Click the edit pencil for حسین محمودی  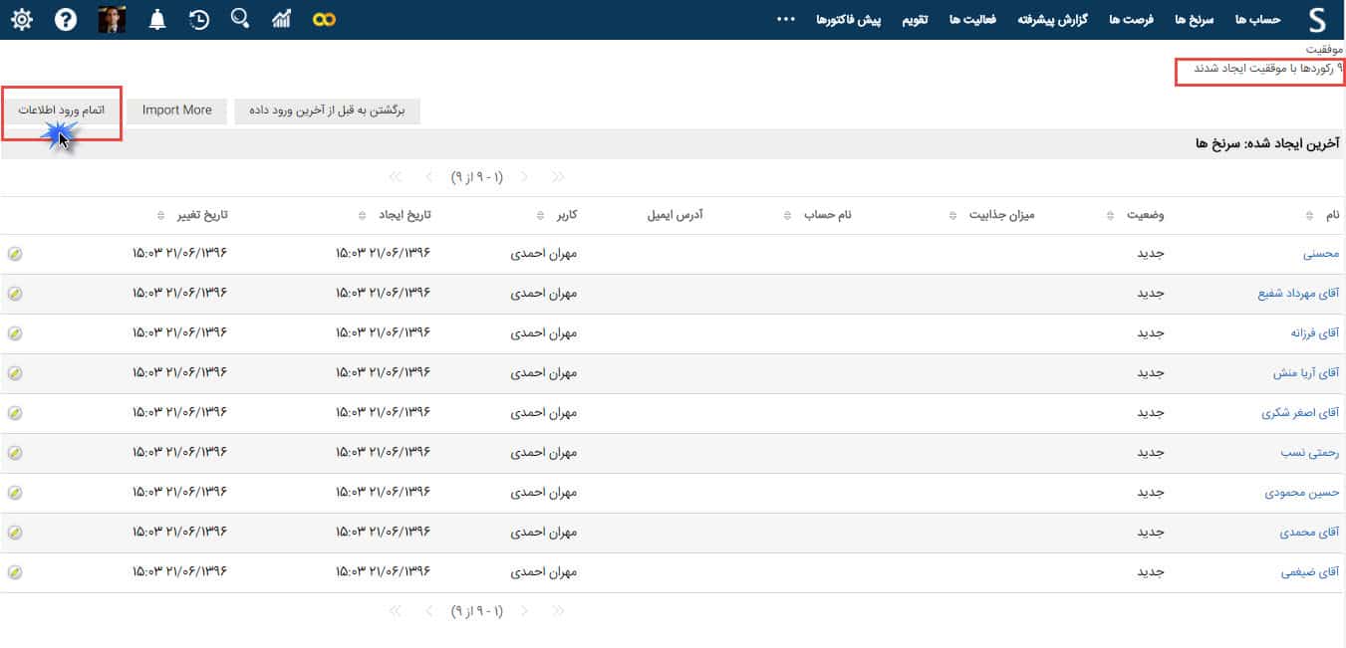14,493
